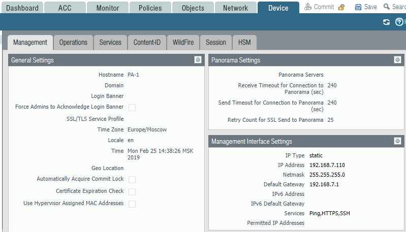
Task: Click the Save link text
Action: click(370, 7)
